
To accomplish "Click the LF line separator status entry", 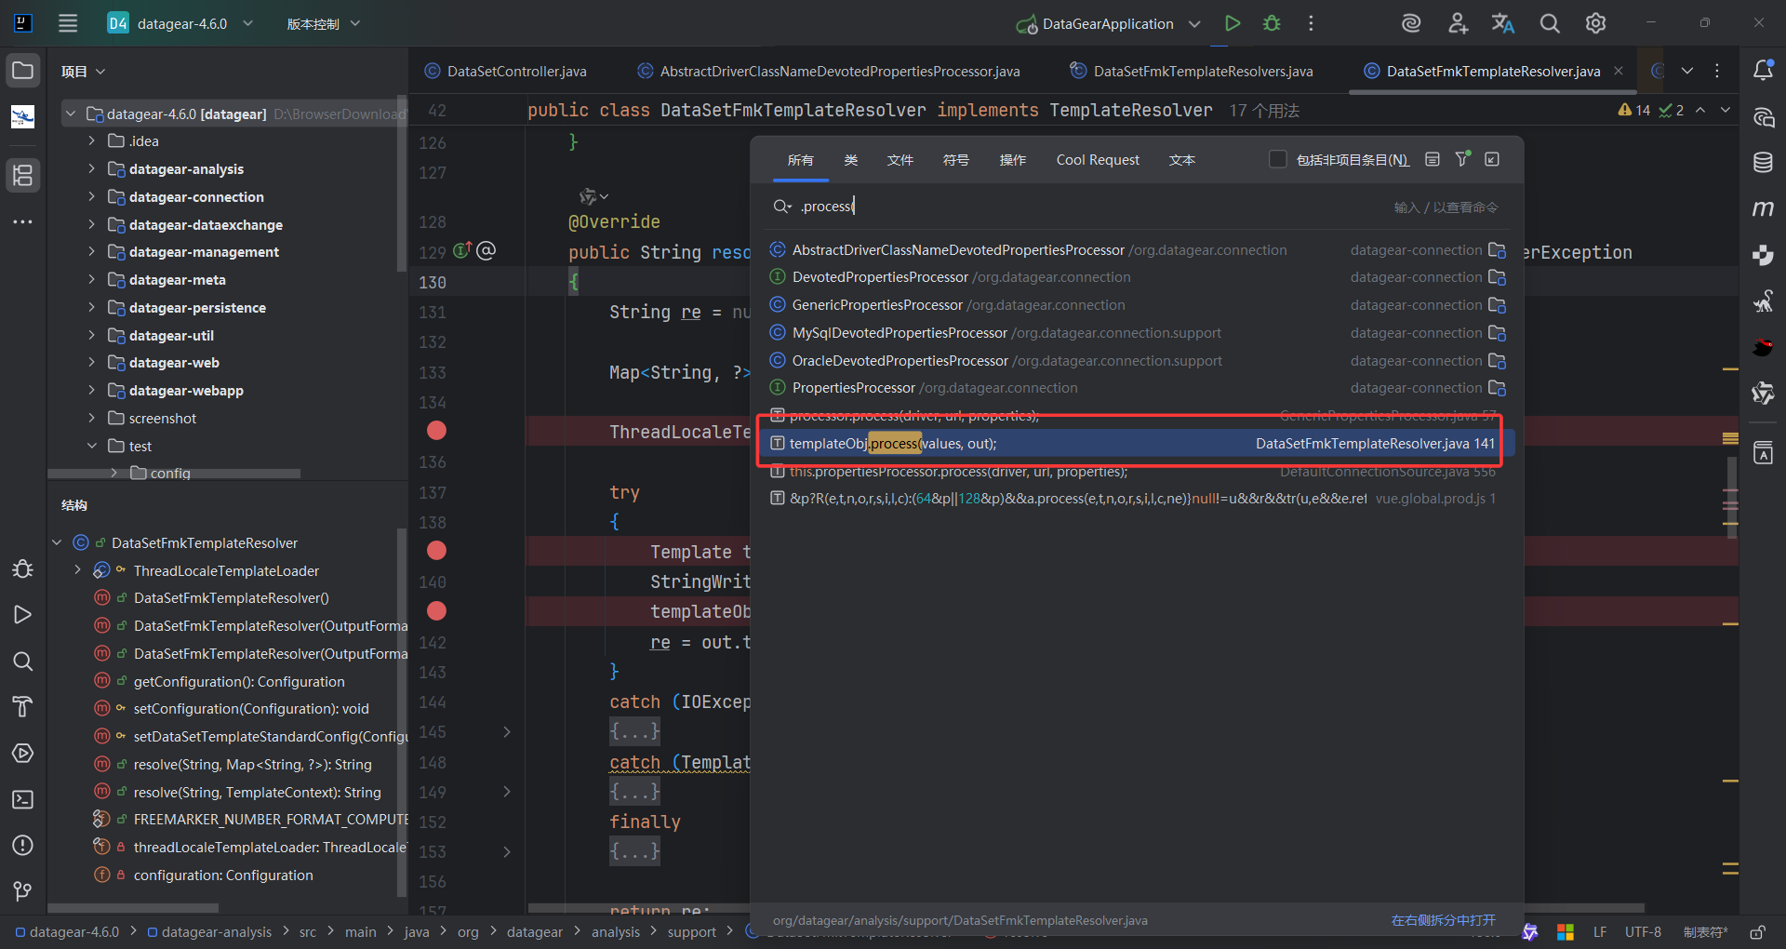I will pos(1600,931).
